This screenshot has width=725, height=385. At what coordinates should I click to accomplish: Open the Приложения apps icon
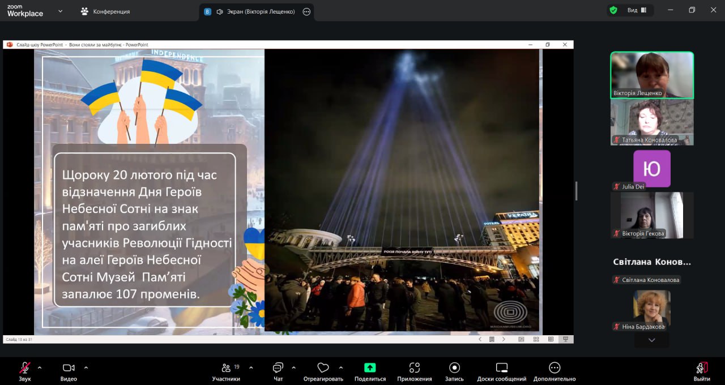click(414, 368)
